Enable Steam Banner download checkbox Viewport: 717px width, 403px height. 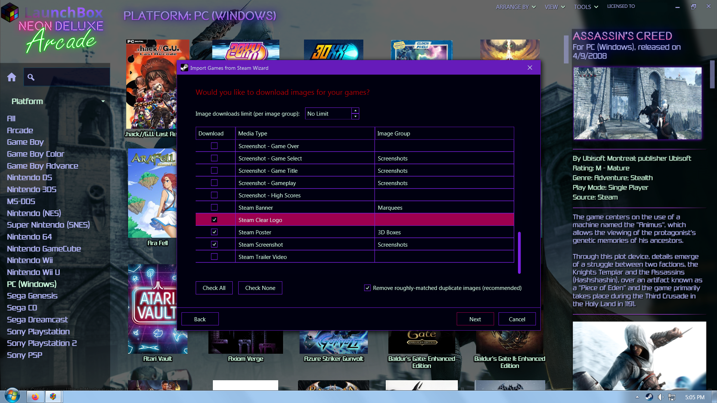[214, 207]
